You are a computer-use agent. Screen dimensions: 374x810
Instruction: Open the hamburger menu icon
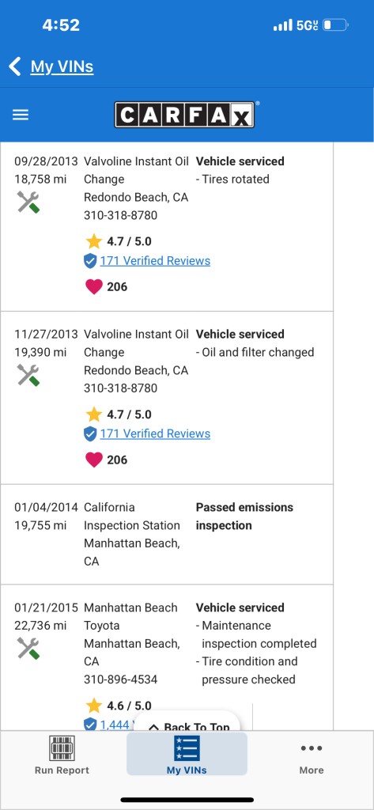pyautogui.click(x=20, y=115)
